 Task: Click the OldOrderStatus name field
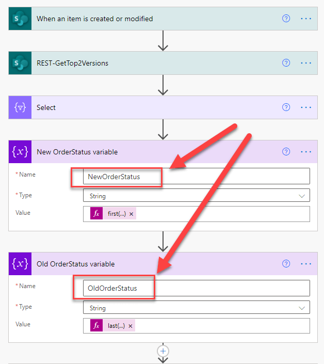point(196,288)
